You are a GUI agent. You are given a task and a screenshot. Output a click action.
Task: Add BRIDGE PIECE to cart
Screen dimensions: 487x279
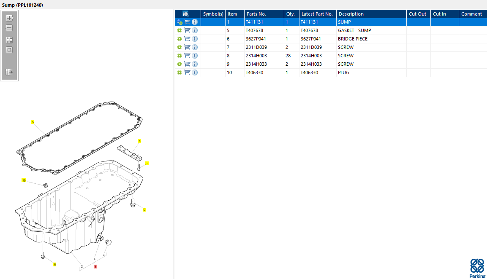click(x=187, y=39)
